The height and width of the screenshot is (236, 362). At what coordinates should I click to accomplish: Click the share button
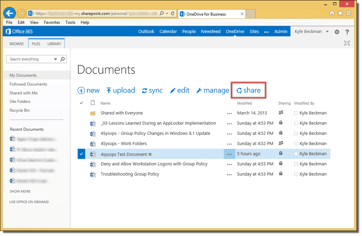tap(249, 90)
